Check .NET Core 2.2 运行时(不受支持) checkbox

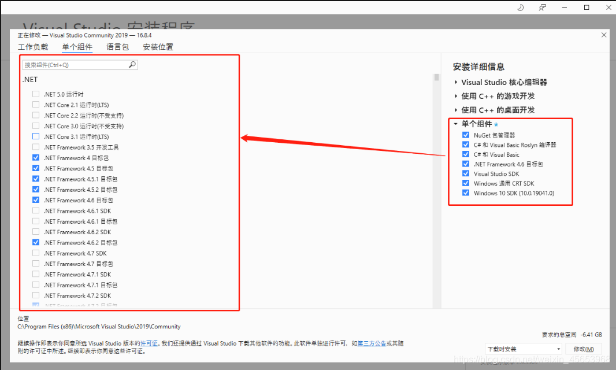click(36, 115)
